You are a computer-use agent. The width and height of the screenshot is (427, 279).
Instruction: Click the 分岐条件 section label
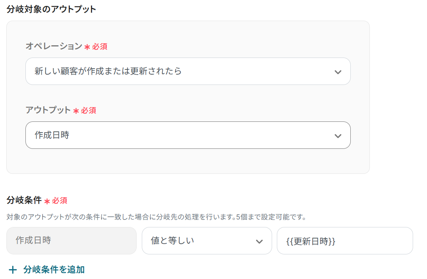pyautogui.click(x=24, y=200)
